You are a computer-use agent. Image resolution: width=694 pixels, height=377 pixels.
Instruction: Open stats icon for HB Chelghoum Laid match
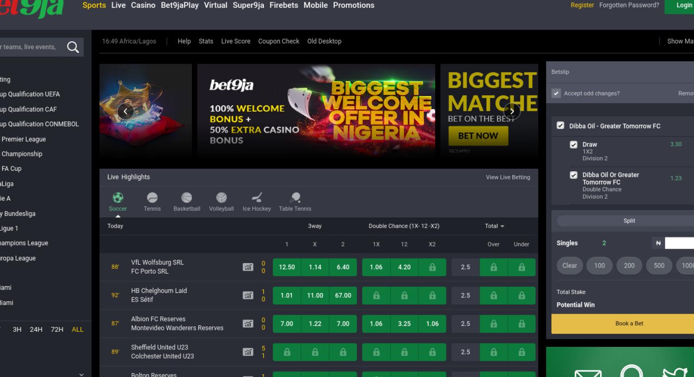[x=248, y=295]
